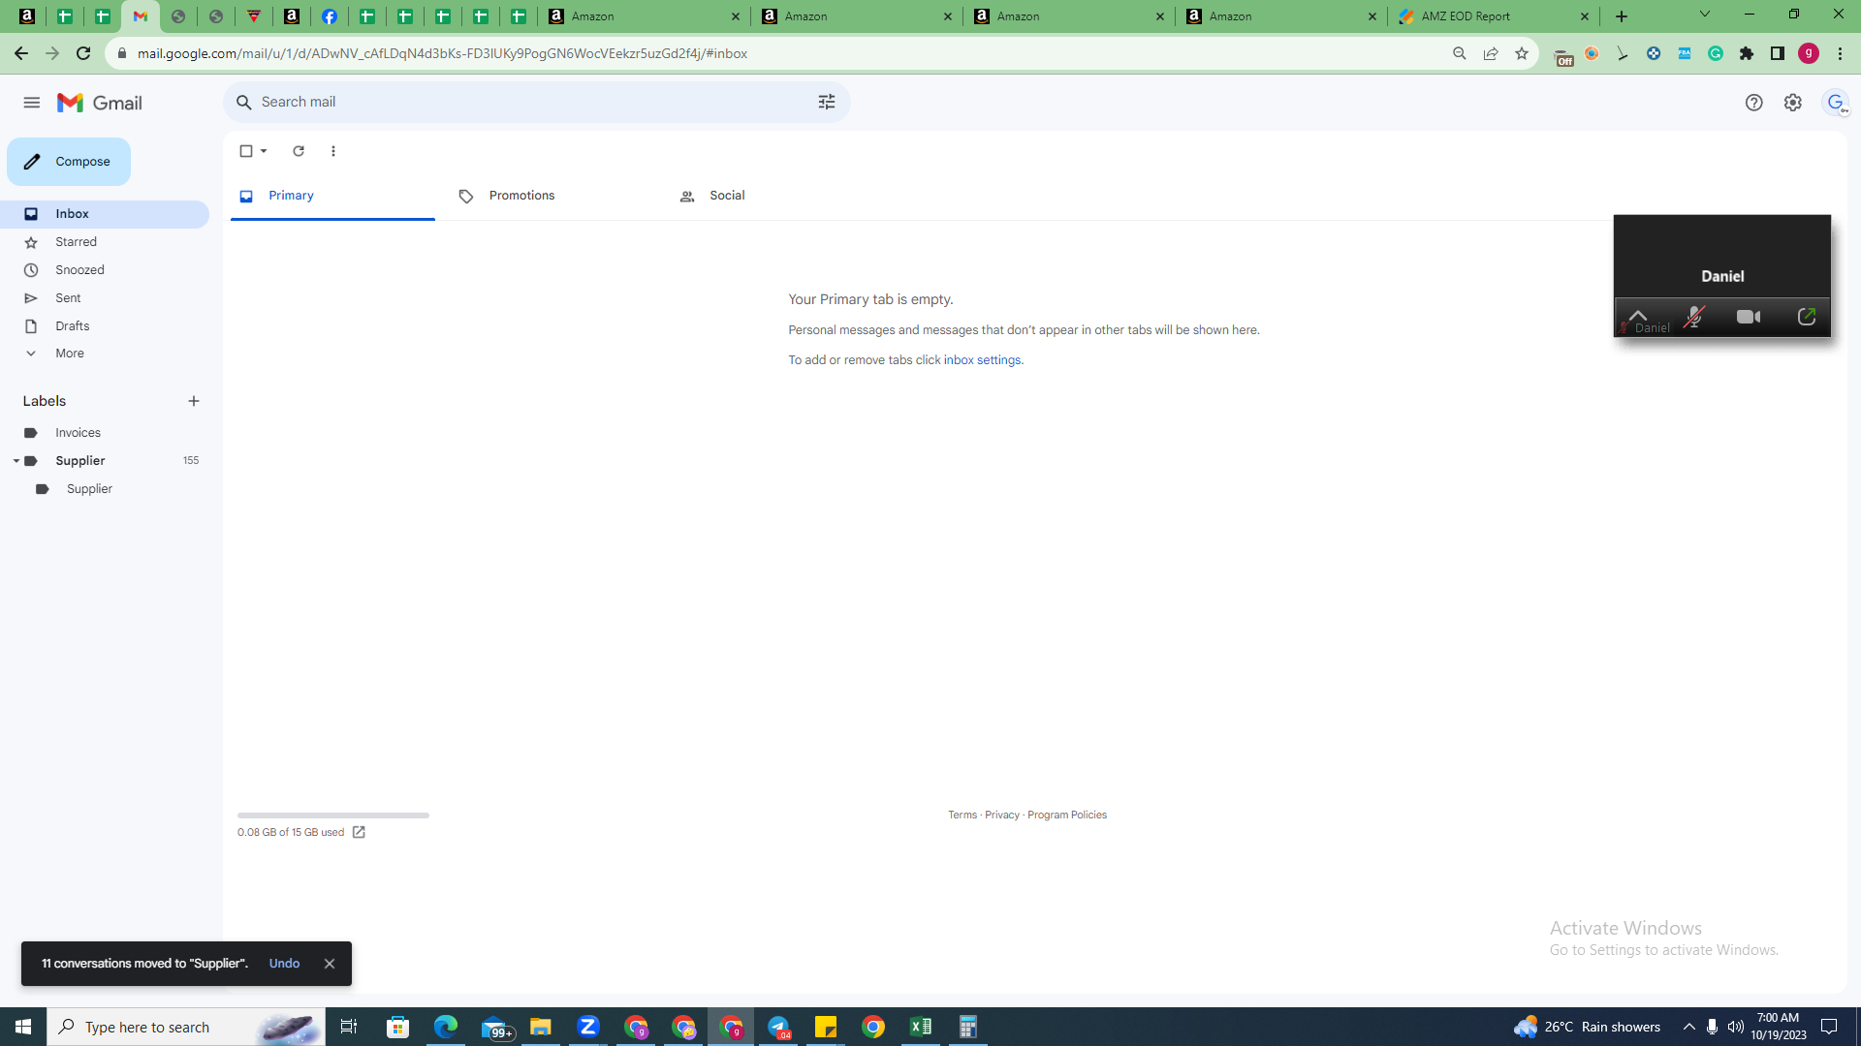1861x1046 pixels.
Task: Undo moving conversations to Supplier
Action: pos(284,964)
